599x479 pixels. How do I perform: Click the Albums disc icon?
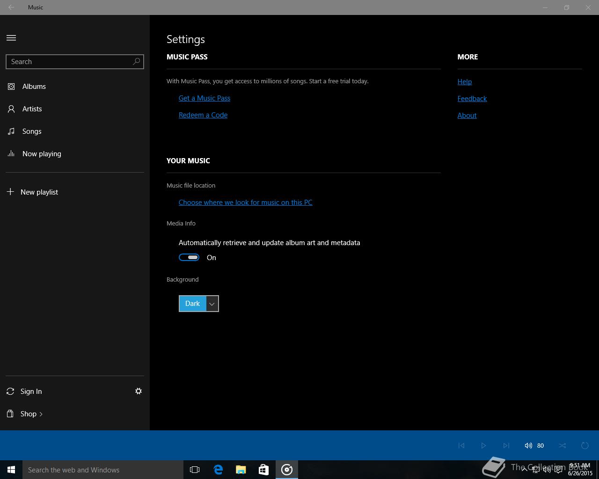[x=11, y=87]
